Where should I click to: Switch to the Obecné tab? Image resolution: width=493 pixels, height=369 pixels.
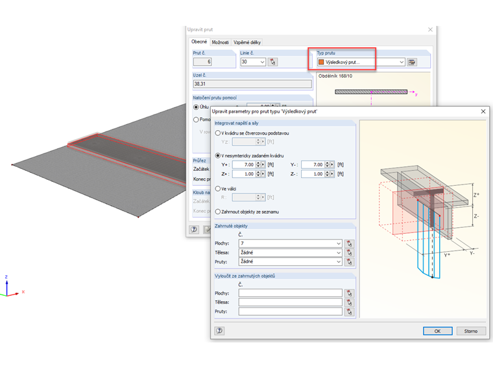click(x=199, y=41)
